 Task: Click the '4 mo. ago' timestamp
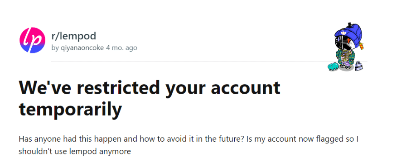pos(121,48)
